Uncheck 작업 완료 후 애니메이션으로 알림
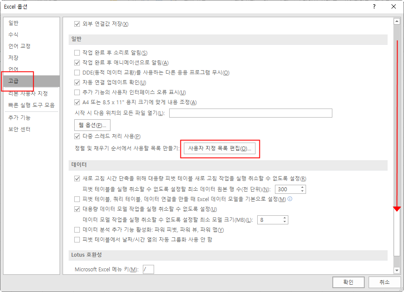The width and height of the screenshot is (404, 292). (77, 63)
